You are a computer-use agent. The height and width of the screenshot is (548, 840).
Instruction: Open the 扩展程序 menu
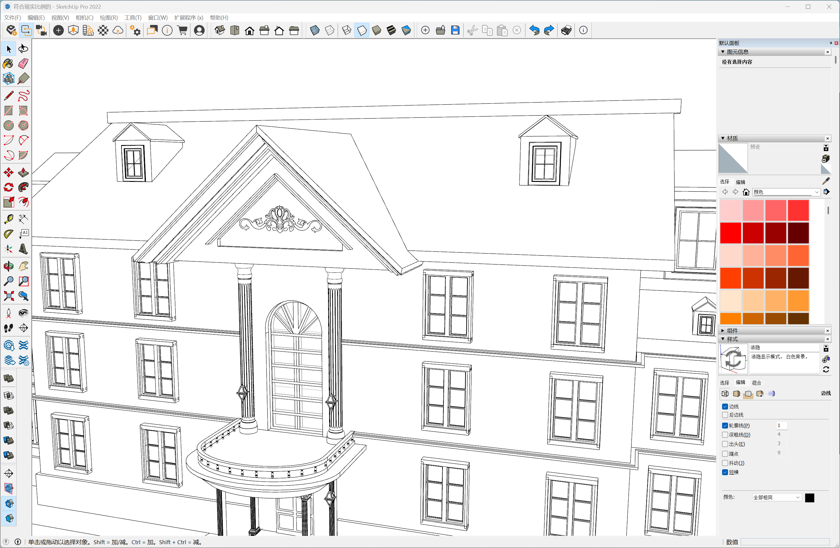pyautogui.click(x=189, y=18)
